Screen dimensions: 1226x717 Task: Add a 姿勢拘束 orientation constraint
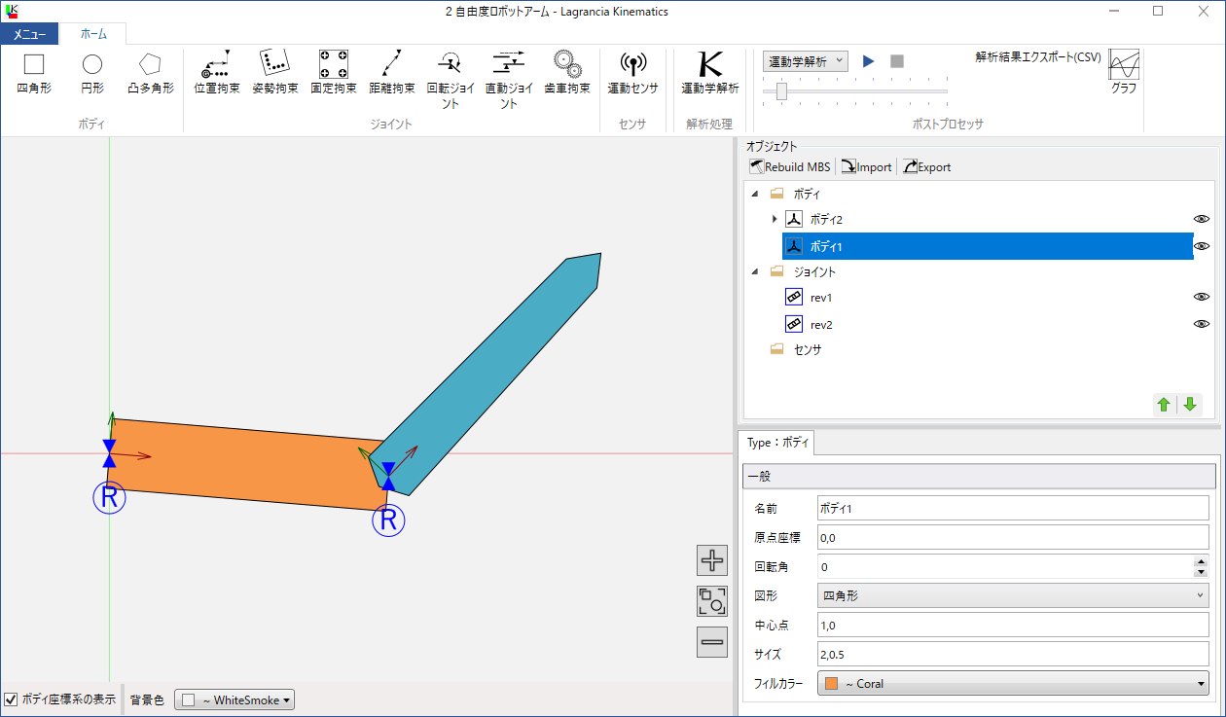coord(274,73)
